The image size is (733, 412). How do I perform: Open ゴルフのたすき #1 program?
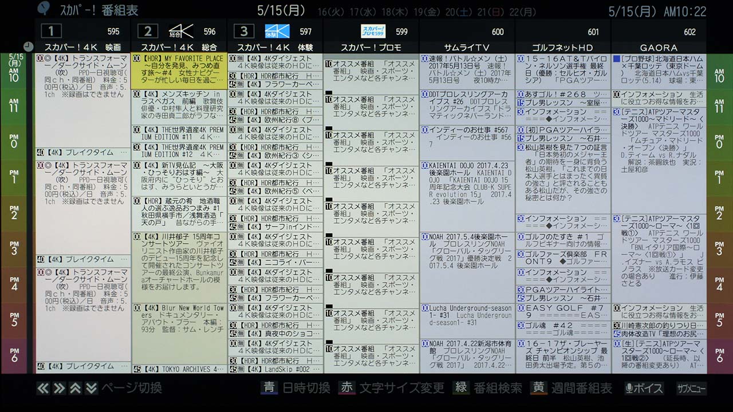coord(563,240)
